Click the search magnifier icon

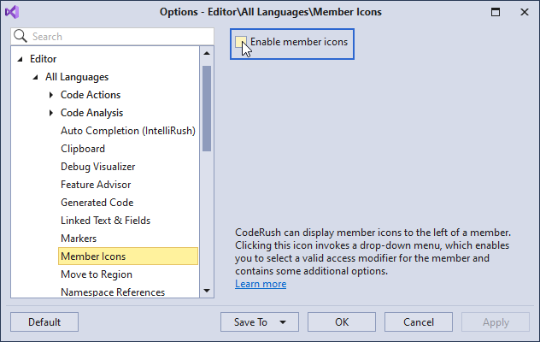(21, 36)
